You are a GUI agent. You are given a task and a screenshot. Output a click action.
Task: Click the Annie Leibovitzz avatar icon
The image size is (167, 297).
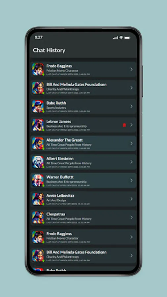pos(38,199)
